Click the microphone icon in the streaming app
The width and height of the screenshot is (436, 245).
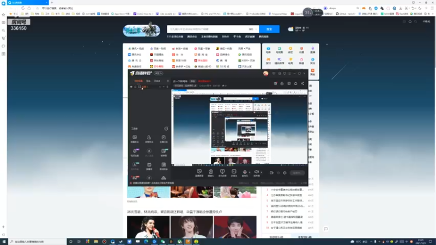245,173
